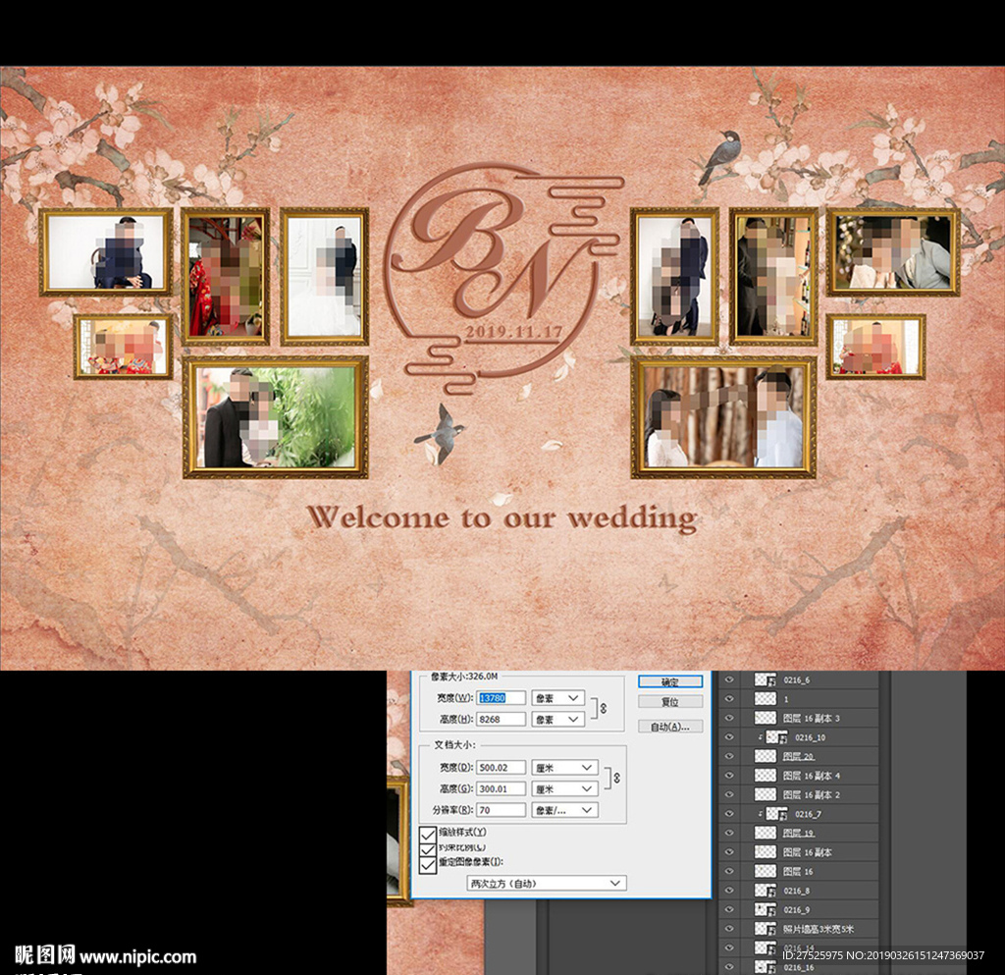Hide the 0216_7 layer
Viewport: 1005px width, 975px height.
729,814
